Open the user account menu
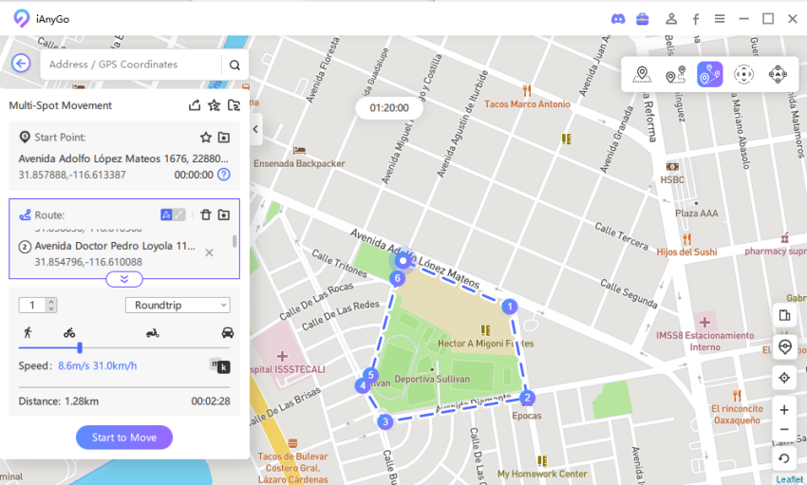Image resolution: width=807 pixels, height=485 pixels. [x=671, y=19]
